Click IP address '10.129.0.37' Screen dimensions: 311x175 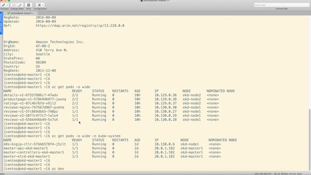(166, 103)
